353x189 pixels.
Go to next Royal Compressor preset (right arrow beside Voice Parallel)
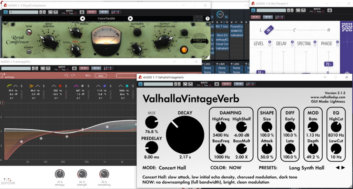[x=130, y=19]
